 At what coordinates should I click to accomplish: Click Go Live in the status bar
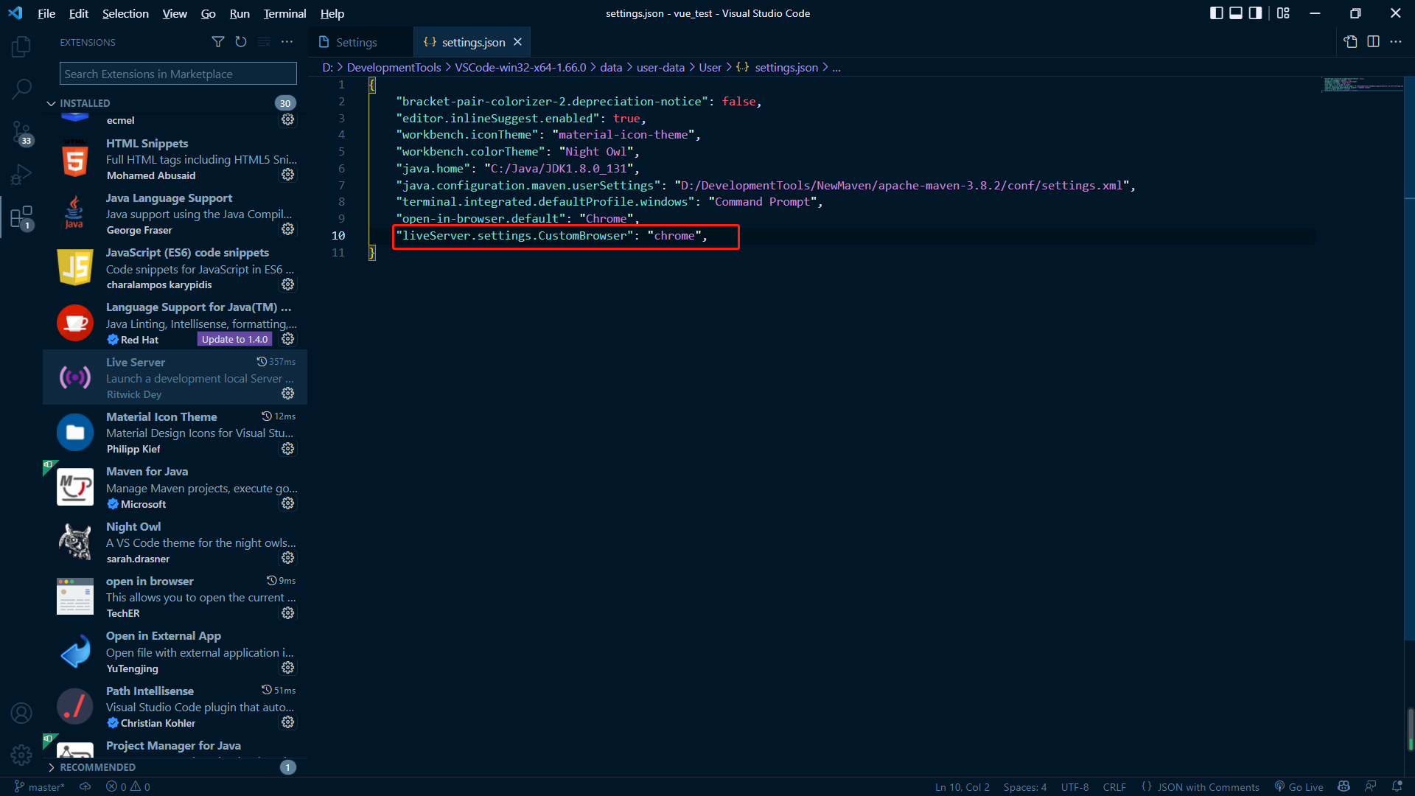(1299, 787)
